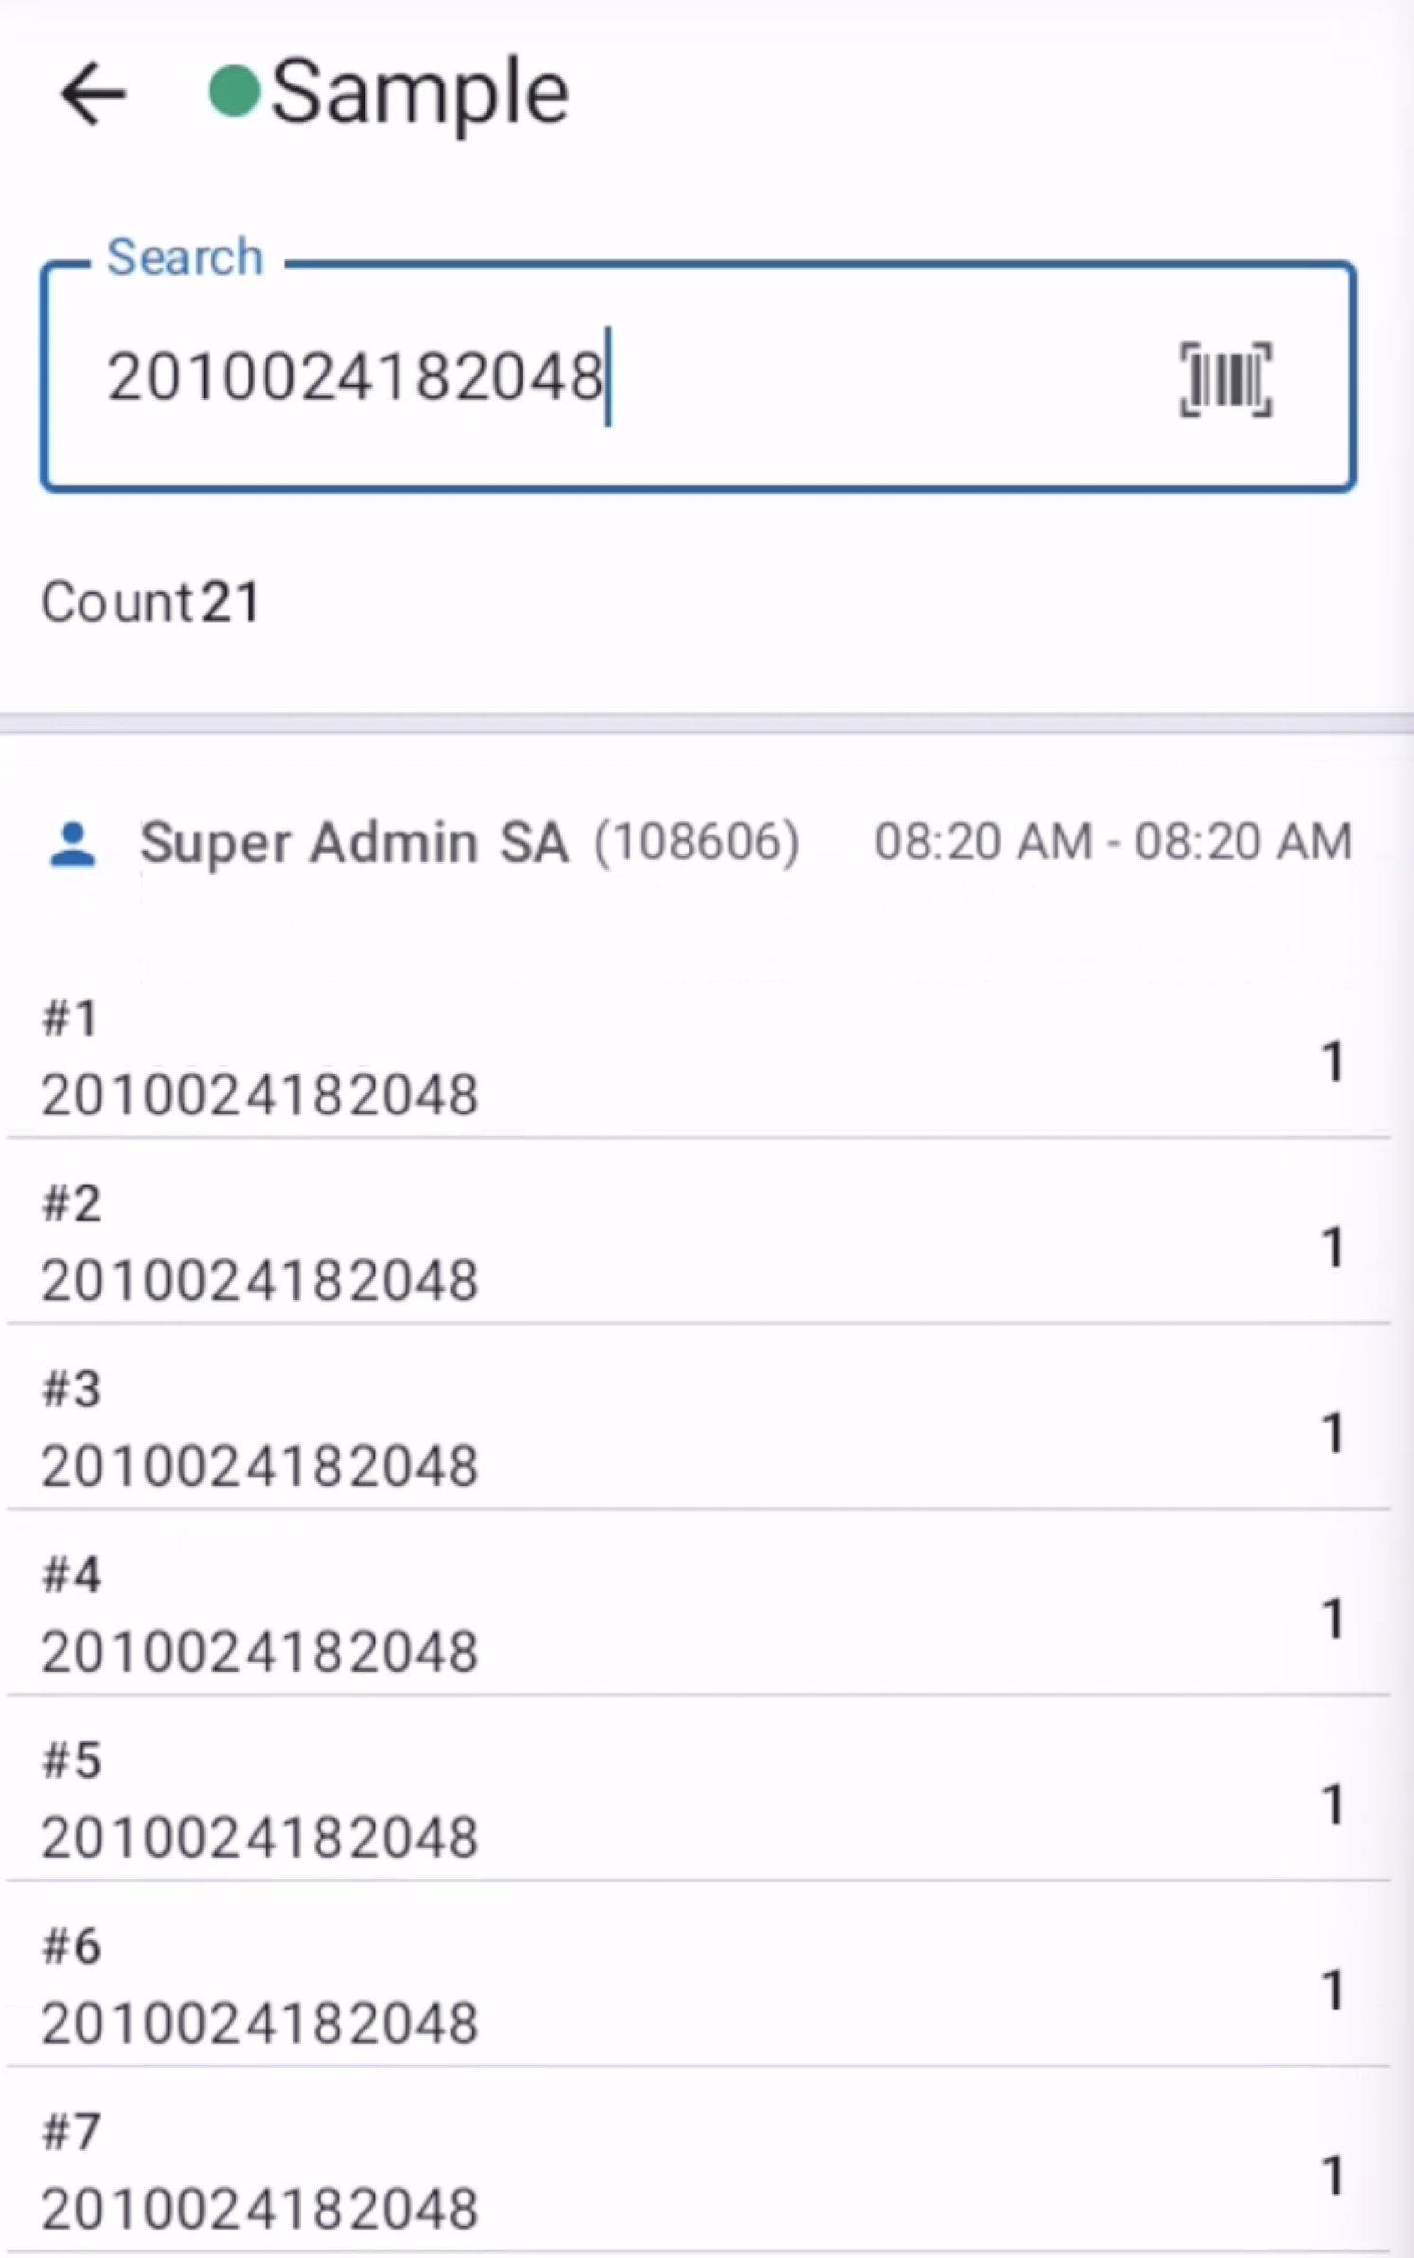The width and height of the screenshot is (1414, 2258).
Task: Tap the barcode scanner icon
Action: click(1224, 379)
